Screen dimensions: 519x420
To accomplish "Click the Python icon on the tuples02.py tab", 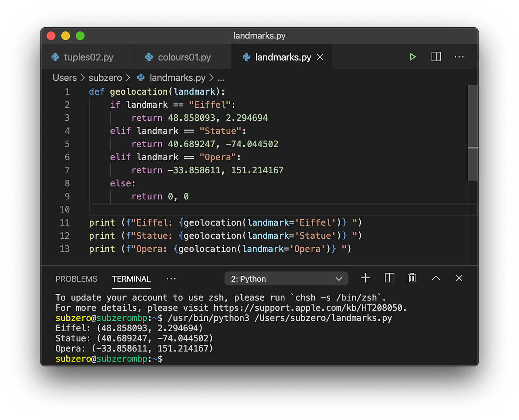I will pyautogui.click(x=56, y=57).
